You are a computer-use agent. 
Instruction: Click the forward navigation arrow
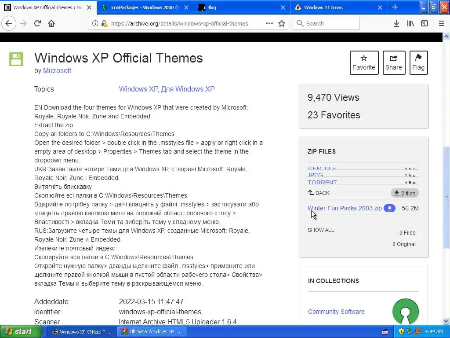tap(23, 23)
